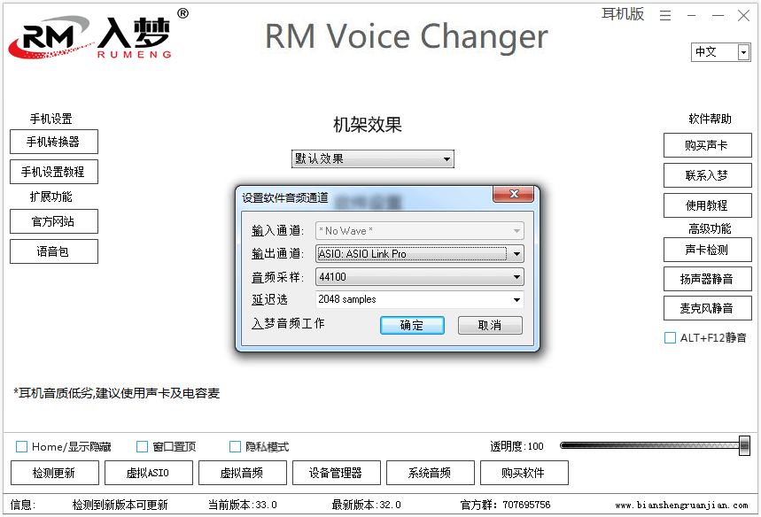
Task: Open 设备管理器
Action: click(x=337, y=473)
